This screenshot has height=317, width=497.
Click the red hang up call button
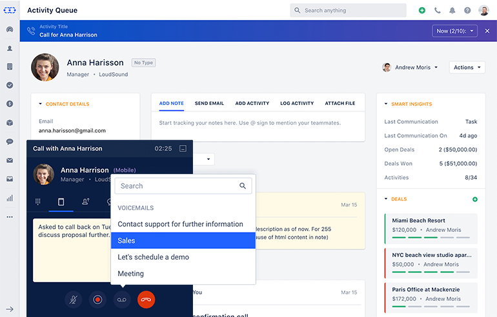pos(146,300)
